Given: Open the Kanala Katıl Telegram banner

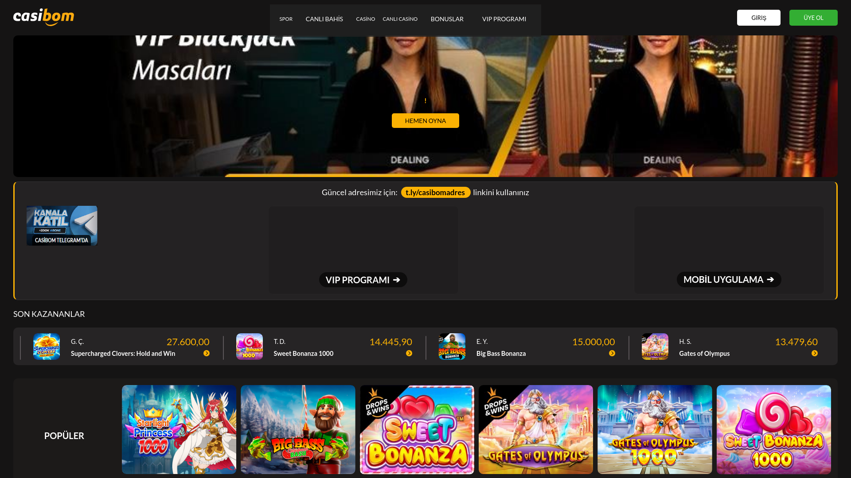Looking at the screenshot, I should point(62,226).
